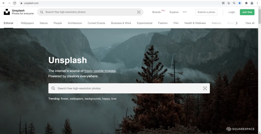Open the Experimental category

click(145, 23)
